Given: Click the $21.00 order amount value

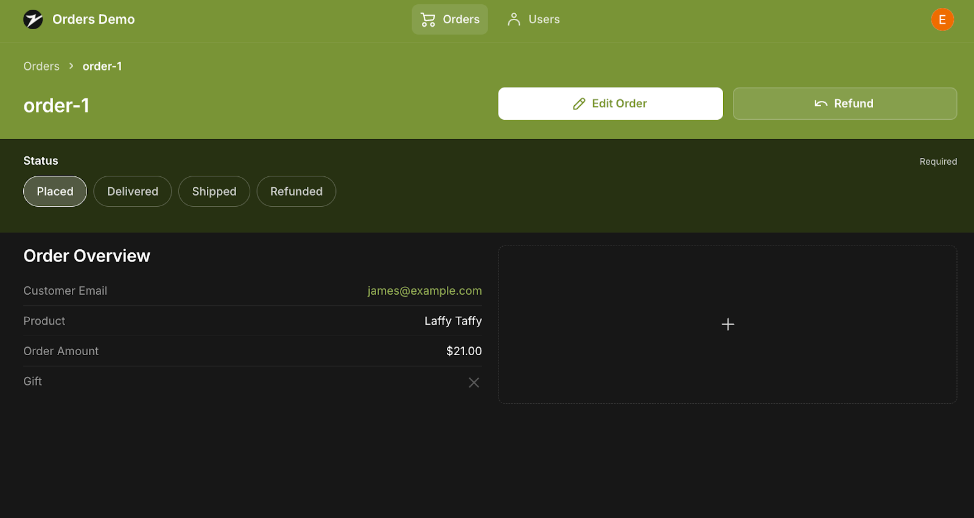Looking at the screenshot, I should (464, 351).
